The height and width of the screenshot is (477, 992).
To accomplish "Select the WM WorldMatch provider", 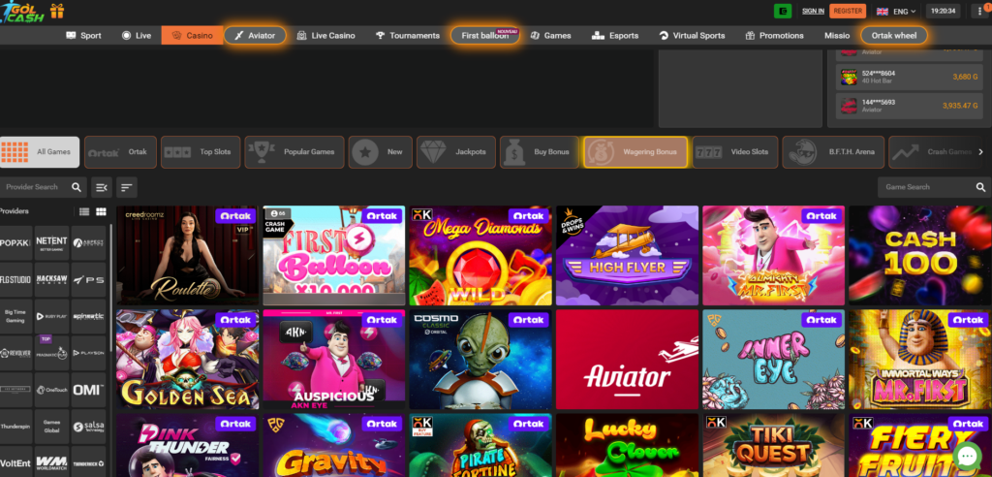I will coord(52,462).
